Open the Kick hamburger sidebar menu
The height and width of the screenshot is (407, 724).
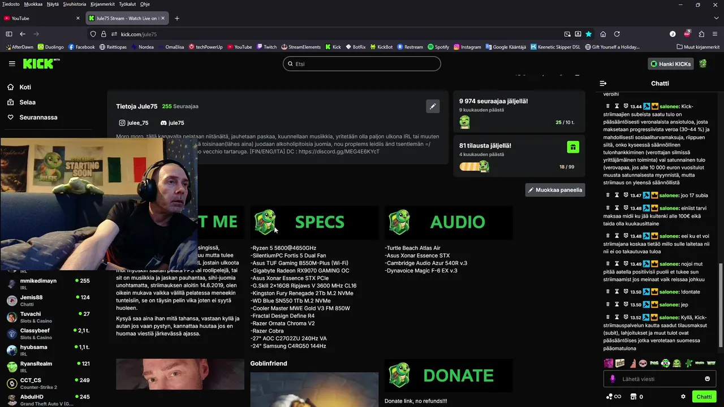(12, 64)
